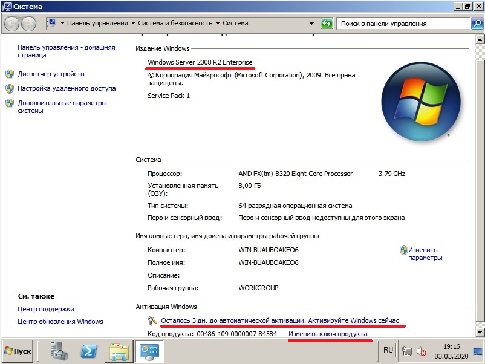Click the control panel search field
This screenshot has width=485, height=364.
pos(403,24)
